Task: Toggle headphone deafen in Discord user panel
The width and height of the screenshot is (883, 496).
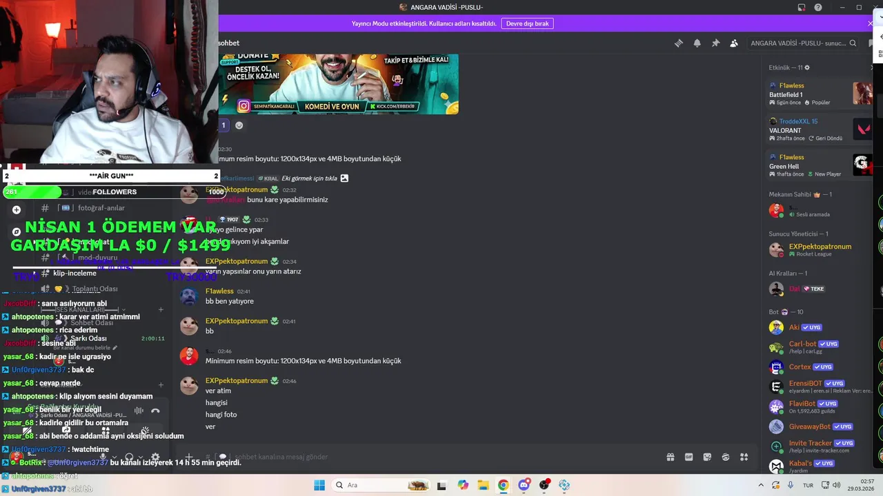Action: click(x=129, y=457)
